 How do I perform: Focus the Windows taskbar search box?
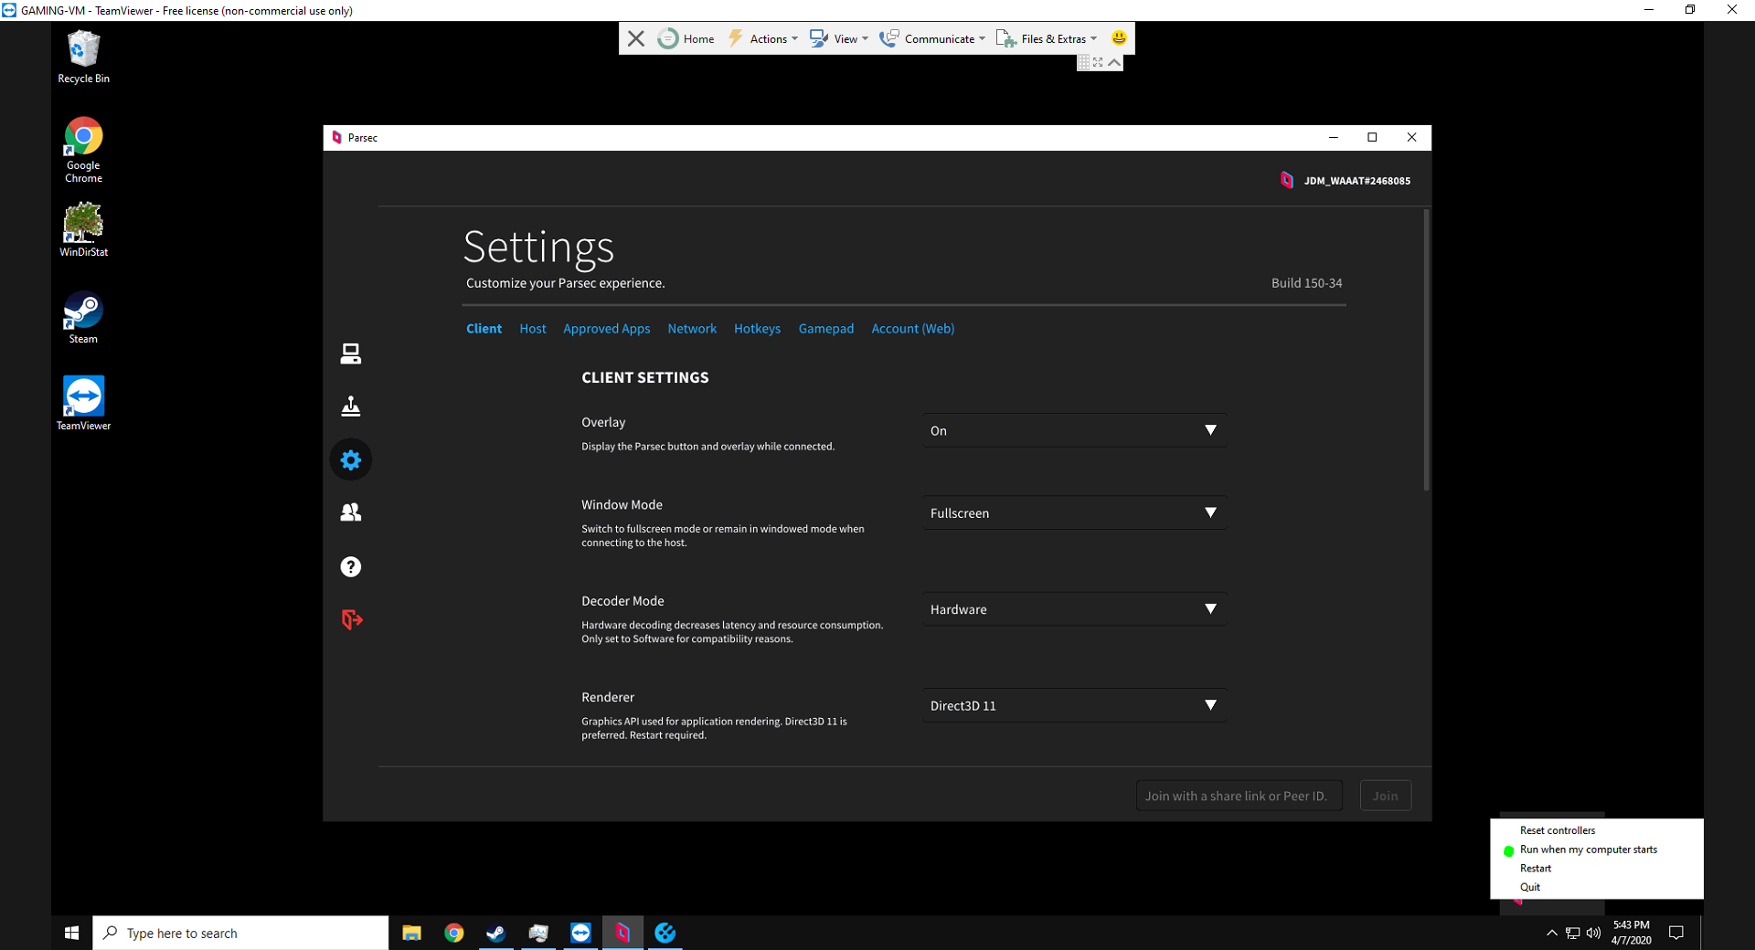(x=240, y=933)
